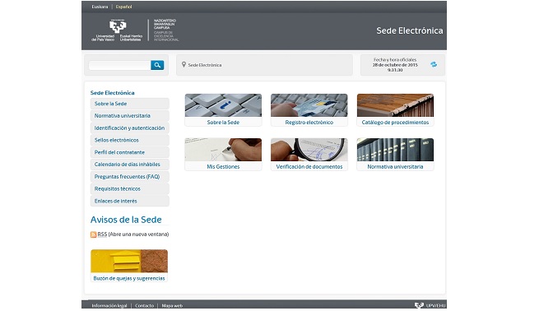
Task: Click the Sede Electrónica header title
Action: coord(410,30)
